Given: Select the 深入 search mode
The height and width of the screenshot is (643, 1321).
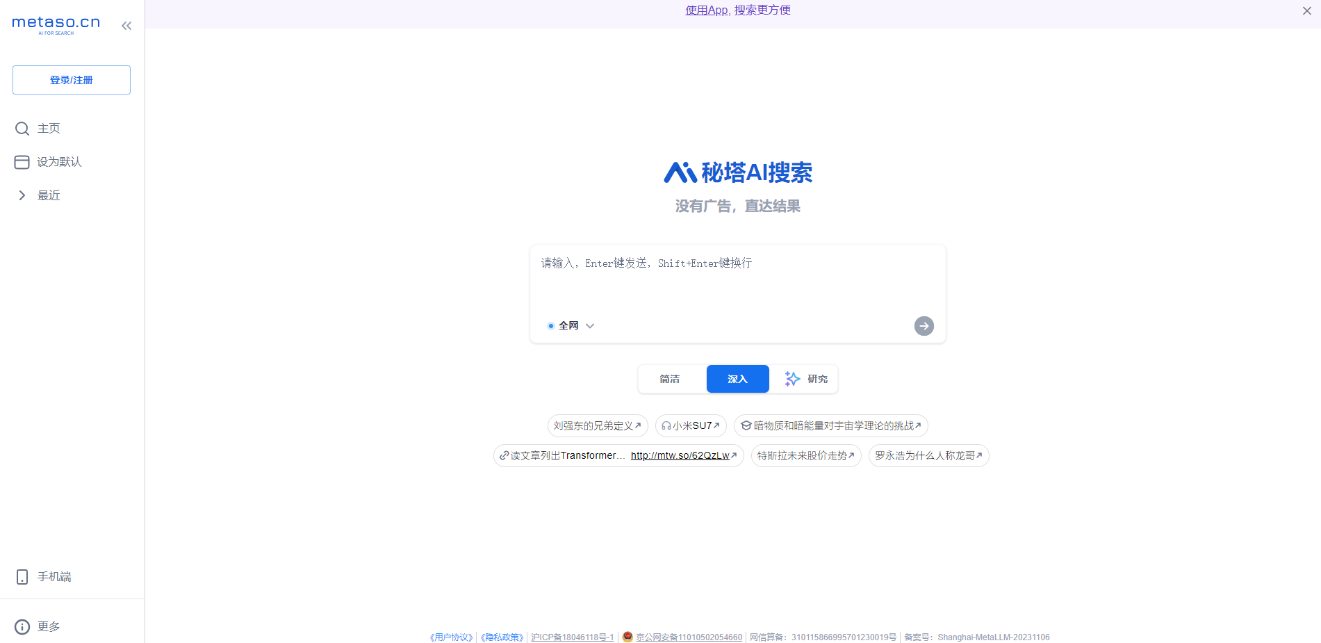Looking at the screenshot, I should coord(737,379).
